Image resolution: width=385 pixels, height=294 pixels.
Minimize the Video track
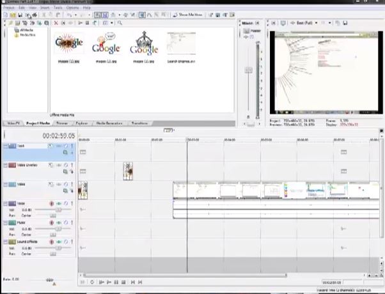point(5,184)
